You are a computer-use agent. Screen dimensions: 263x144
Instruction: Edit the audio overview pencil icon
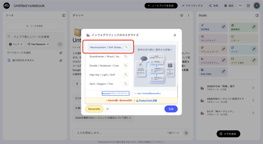click(x=223, y=26)
